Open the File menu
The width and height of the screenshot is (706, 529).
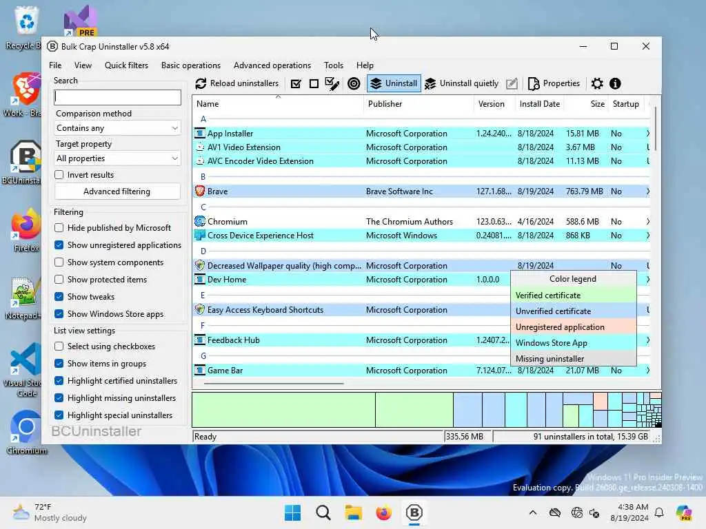pyautogui.click(x=55, y=65)
